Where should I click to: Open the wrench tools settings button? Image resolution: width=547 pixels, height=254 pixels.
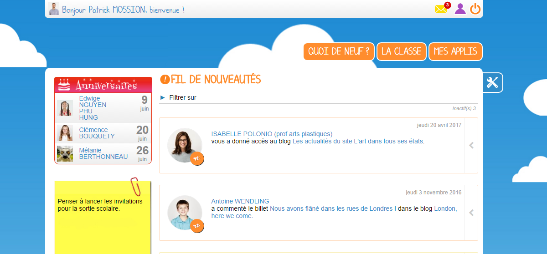(x=492, y=82)
